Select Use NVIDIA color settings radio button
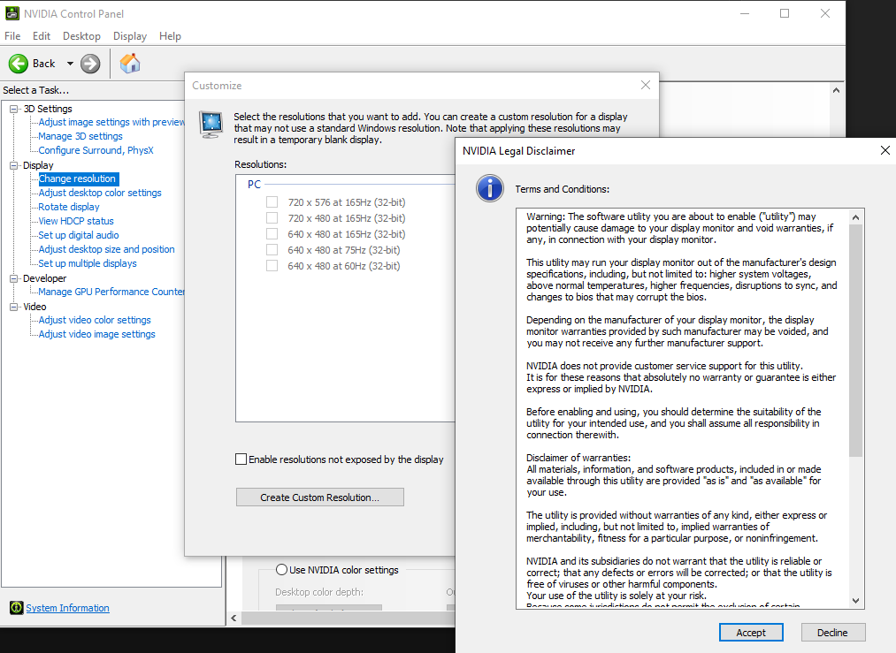Image resolution: width=896 pixels, height=653 pixels. [281, 570]
